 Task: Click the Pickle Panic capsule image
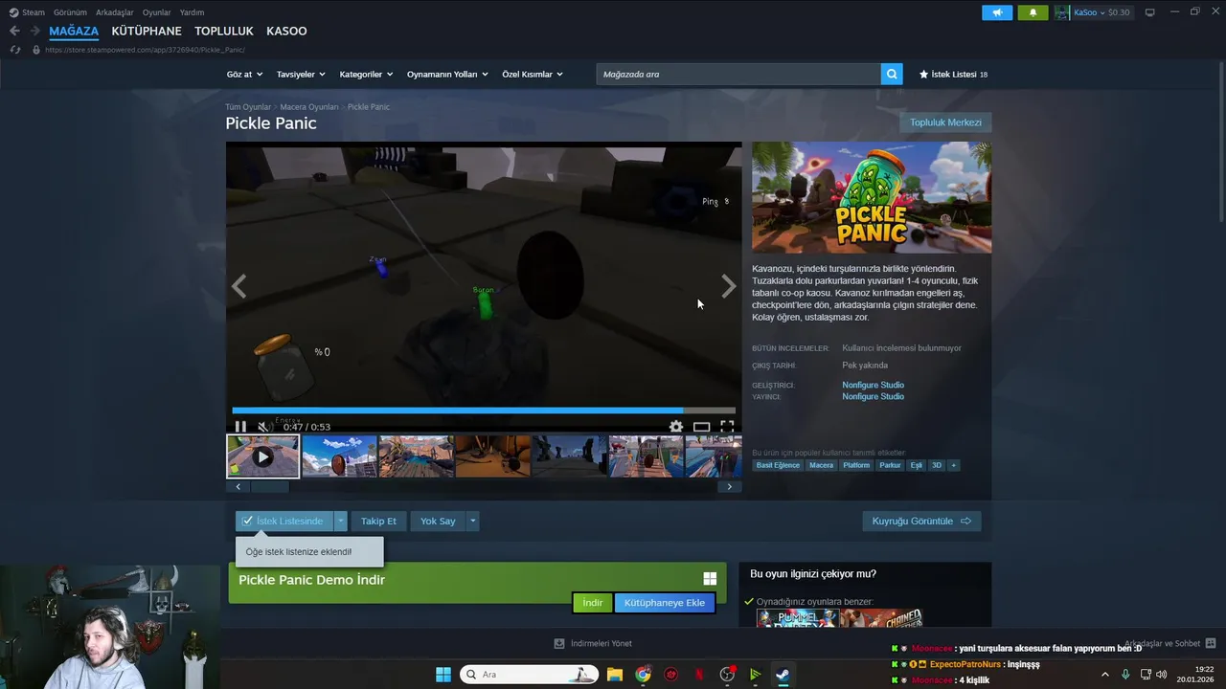(872, 197)
